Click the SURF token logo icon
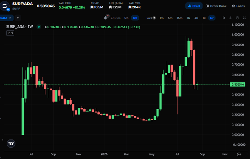 pyautogui.click(x=4, y=6)
